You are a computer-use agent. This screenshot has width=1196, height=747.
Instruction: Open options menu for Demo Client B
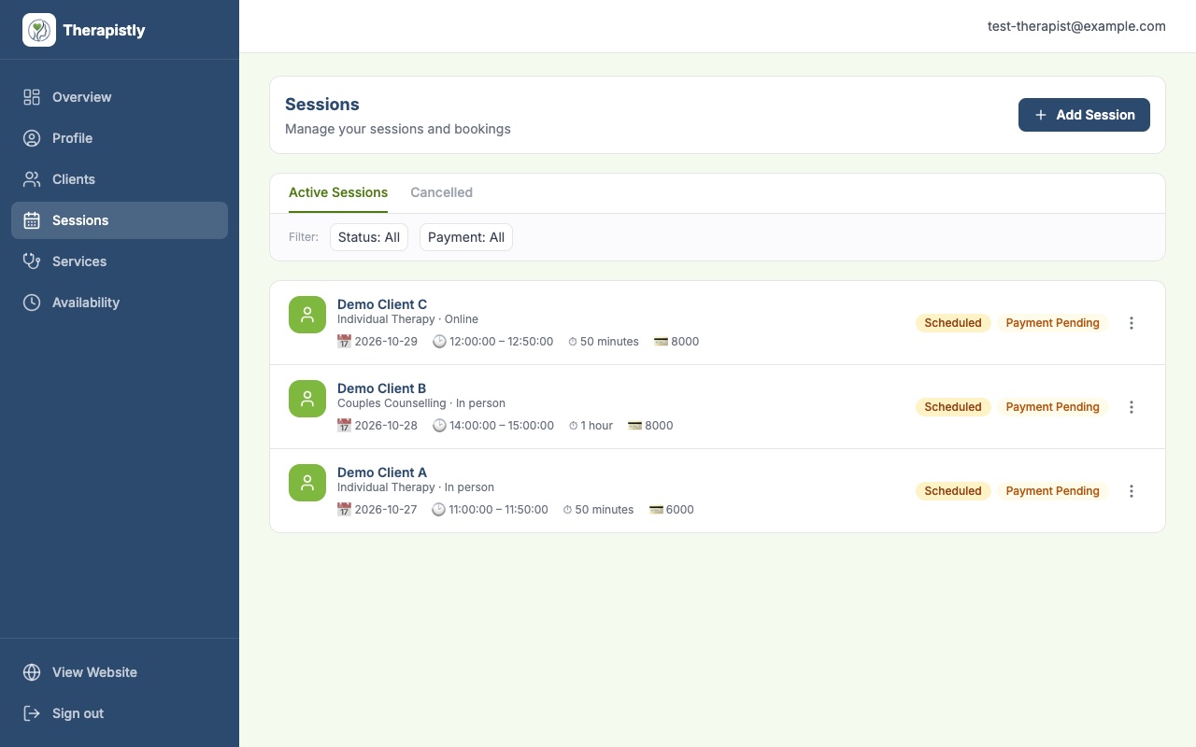(x=1132, y=407)
